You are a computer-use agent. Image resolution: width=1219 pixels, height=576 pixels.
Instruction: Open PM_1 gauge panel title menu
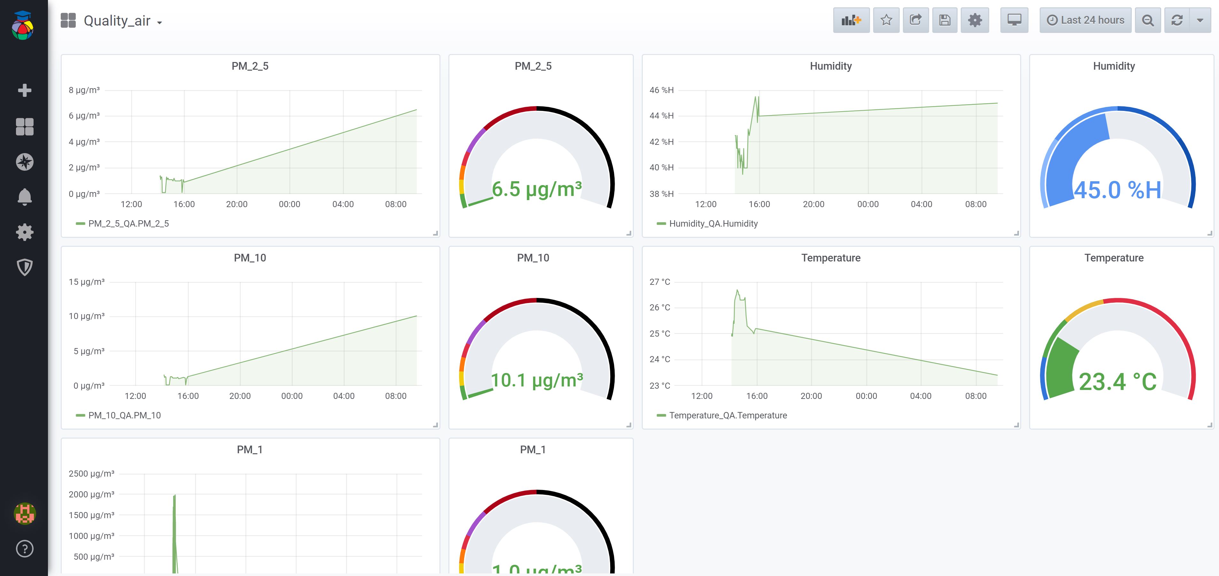[533, 449]
